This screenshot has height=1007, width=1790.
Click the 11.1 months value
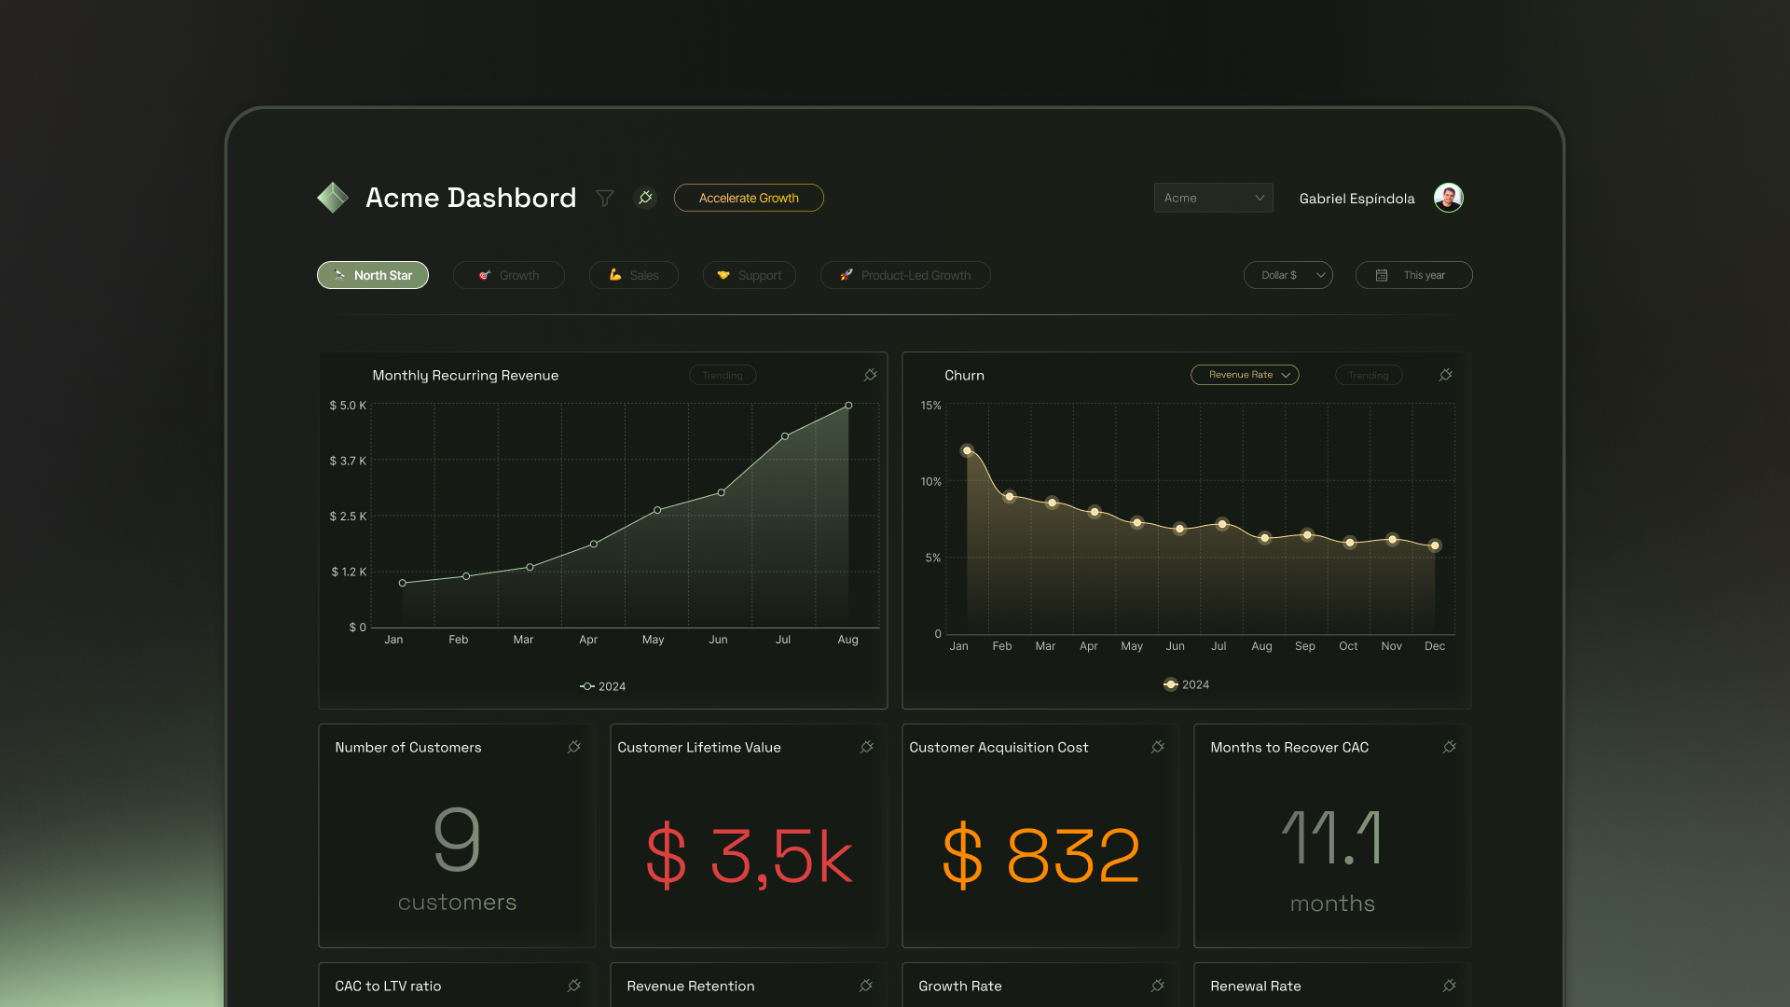click(x=1332, y=838)
